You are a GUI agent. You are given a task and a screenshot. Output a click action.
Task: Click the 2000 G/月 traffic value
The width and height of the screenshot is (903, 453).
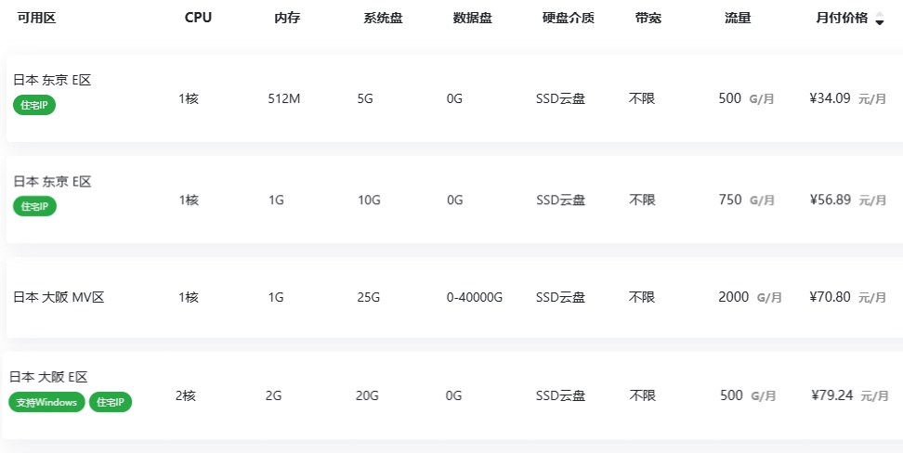pos(751,298)
